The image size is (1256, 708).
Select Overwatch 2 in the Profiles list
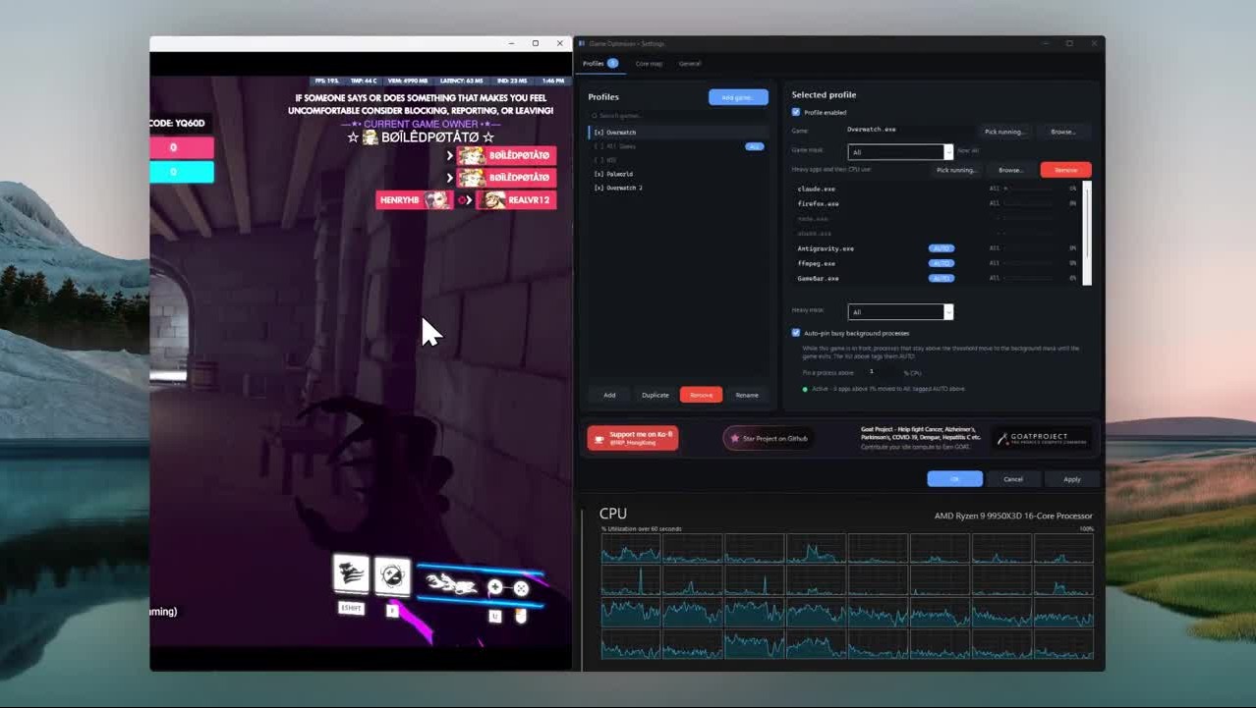[x=678, y=188]
